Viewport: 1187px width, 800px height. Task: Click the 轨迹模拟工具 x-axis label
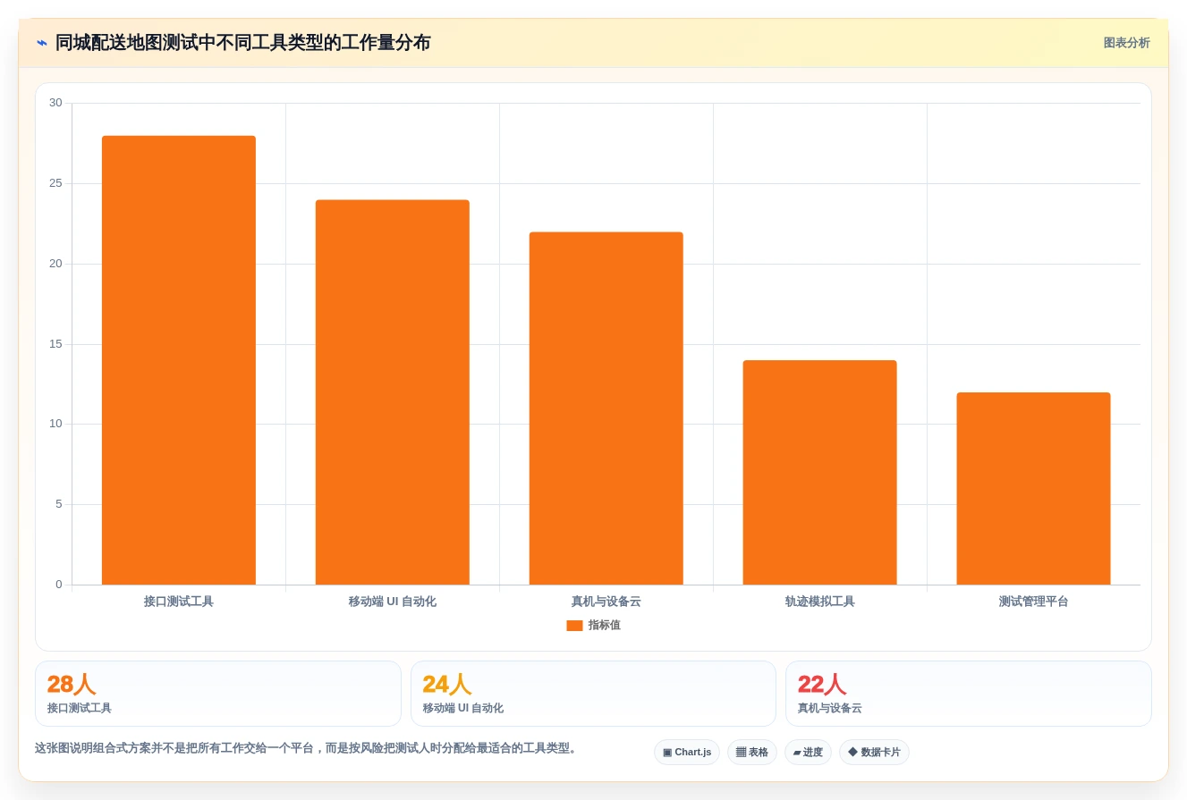[819, 602]
